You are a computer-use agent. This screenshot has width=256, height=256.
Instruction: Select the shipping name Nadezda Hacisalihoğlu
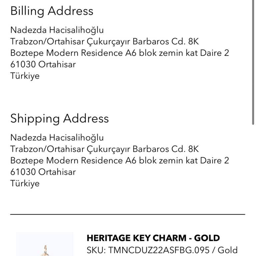click(57, 138)
